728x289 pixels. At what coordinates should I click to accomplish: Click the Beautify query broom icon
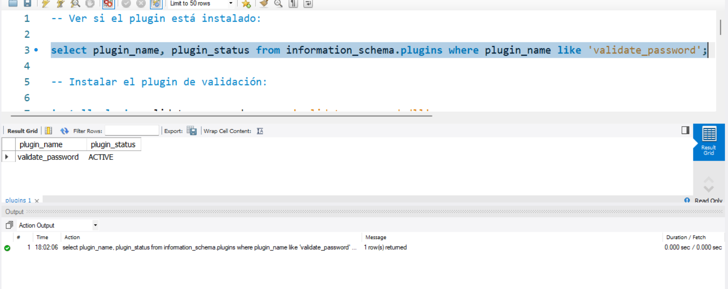tap(264, 4)
